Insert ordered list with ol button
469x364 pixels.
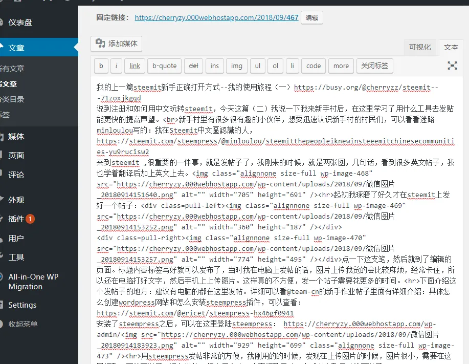(x=276, y=66)
